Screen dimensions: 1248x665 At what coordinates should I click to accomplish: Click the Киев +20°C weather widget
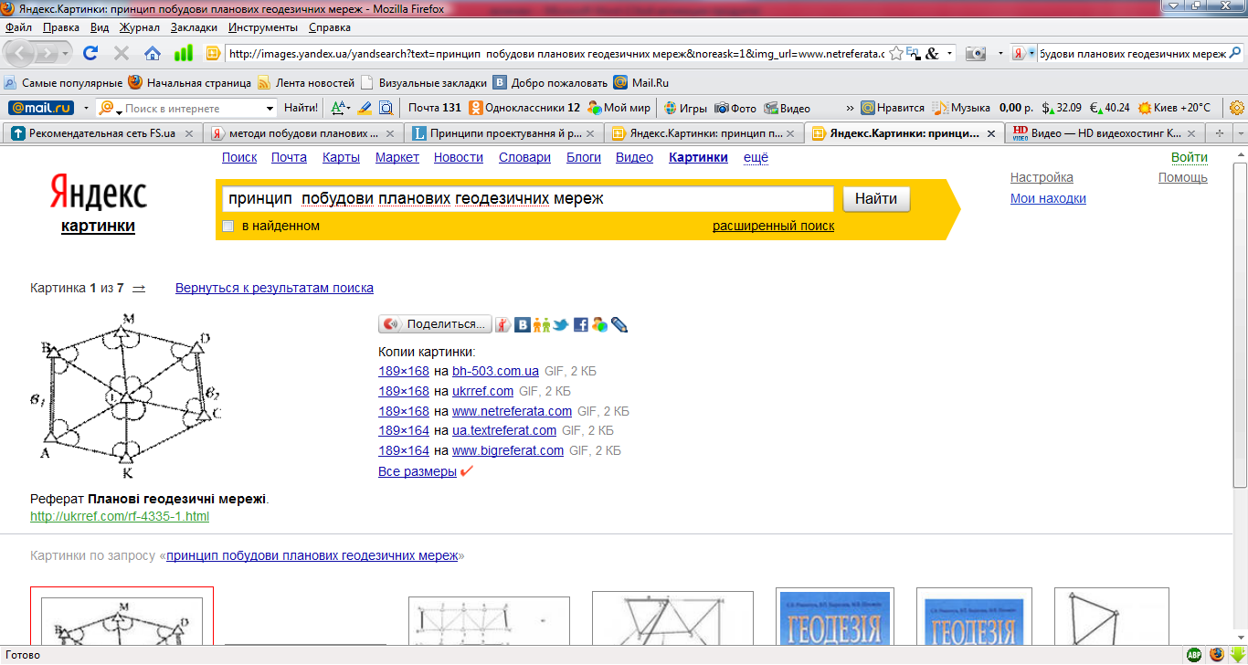1173,108
